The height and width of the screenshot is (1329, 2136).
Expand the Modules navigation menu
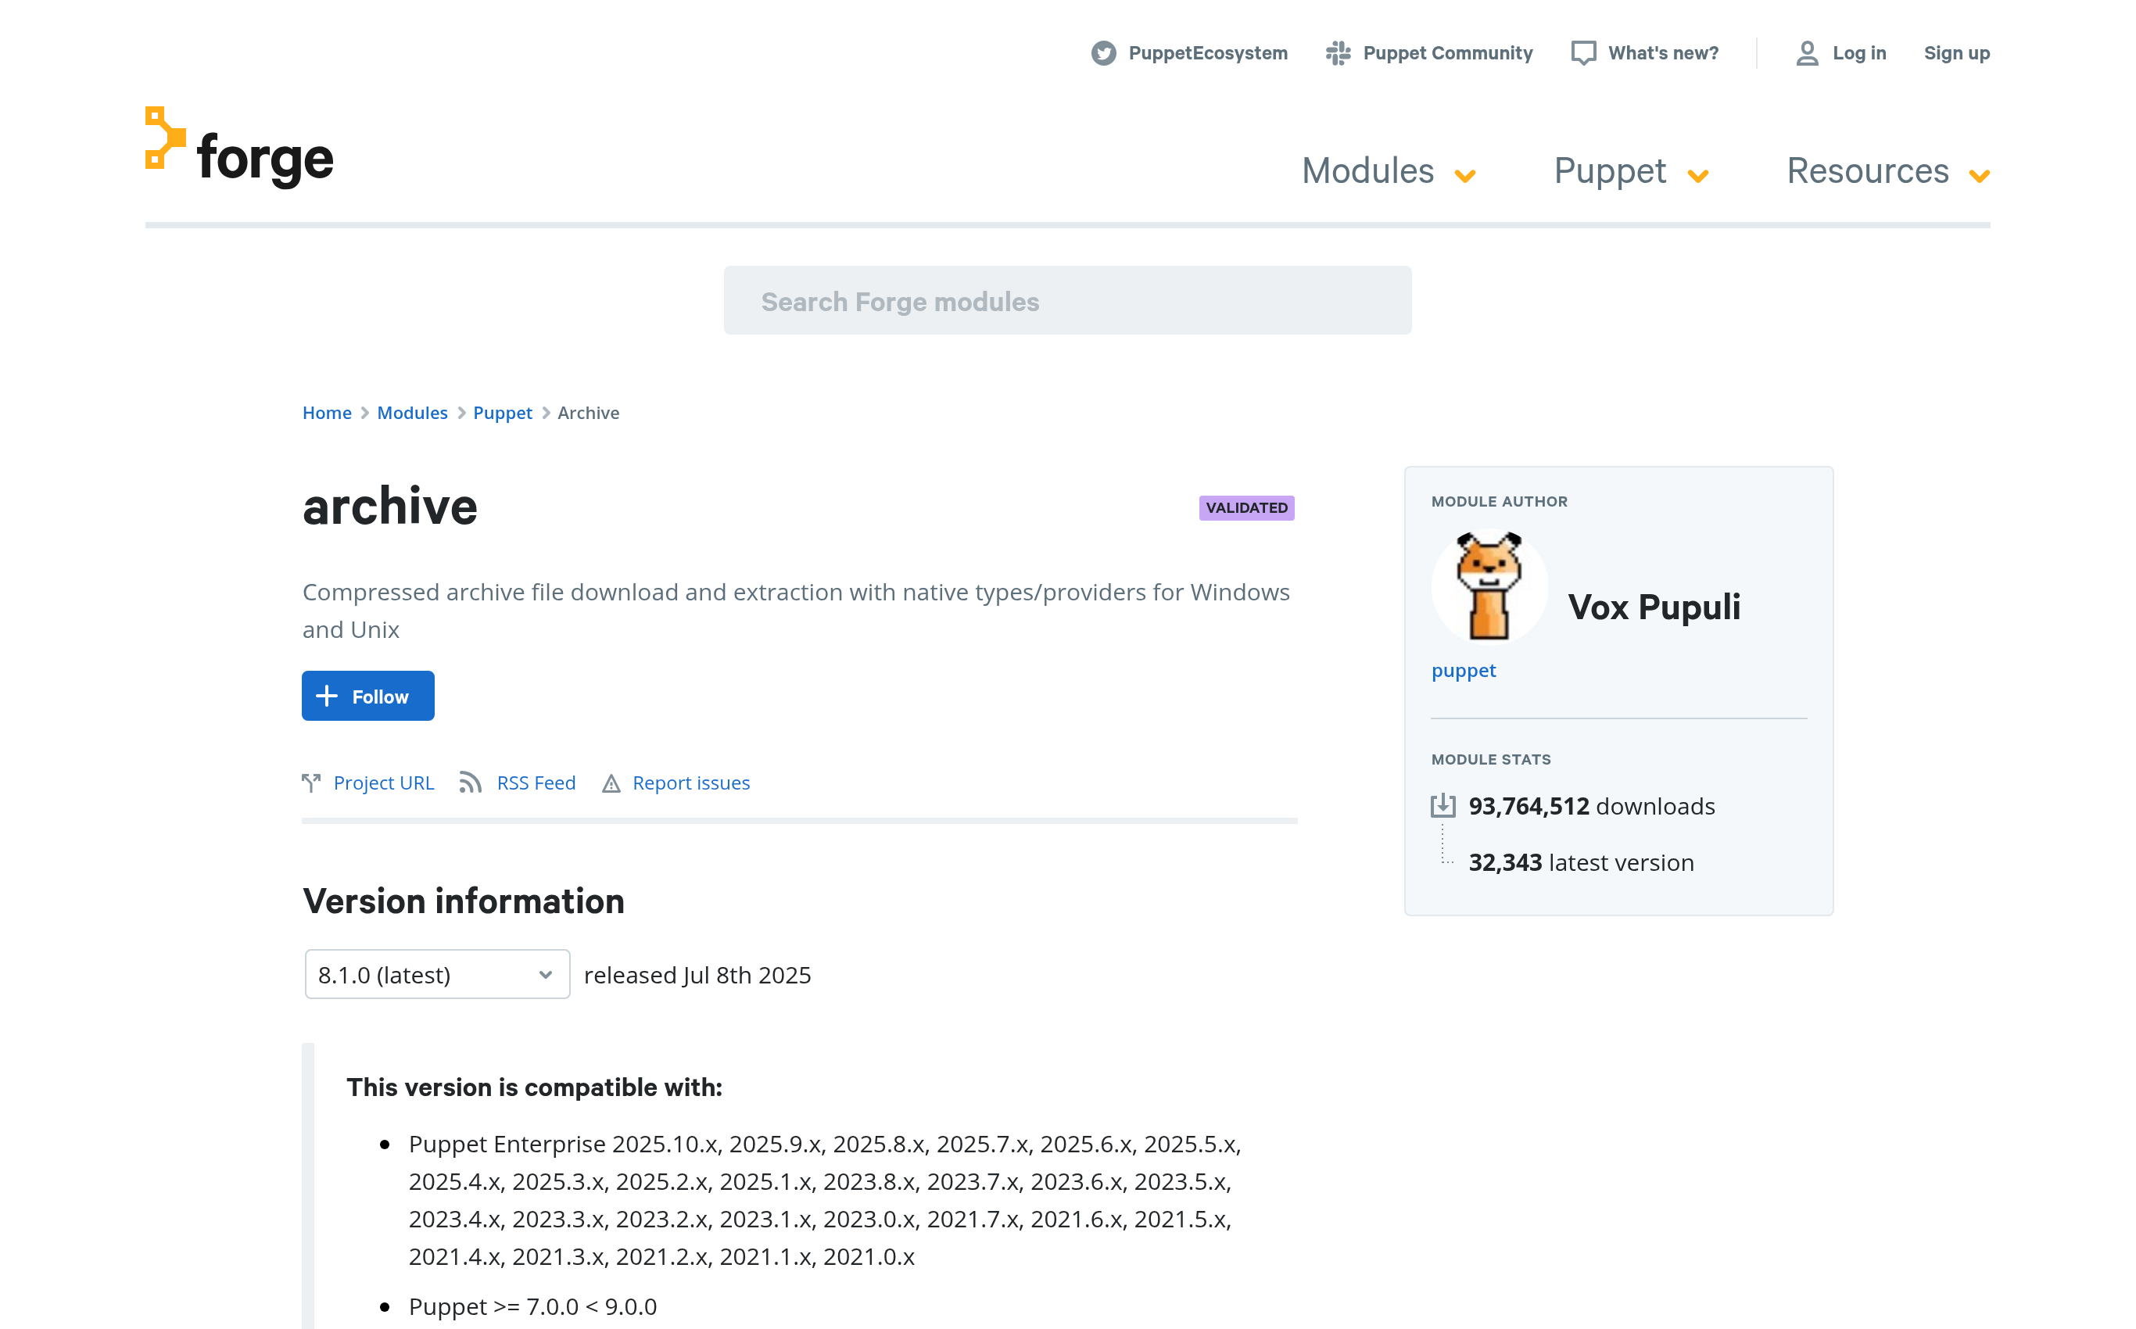[x=1388, y=171]
